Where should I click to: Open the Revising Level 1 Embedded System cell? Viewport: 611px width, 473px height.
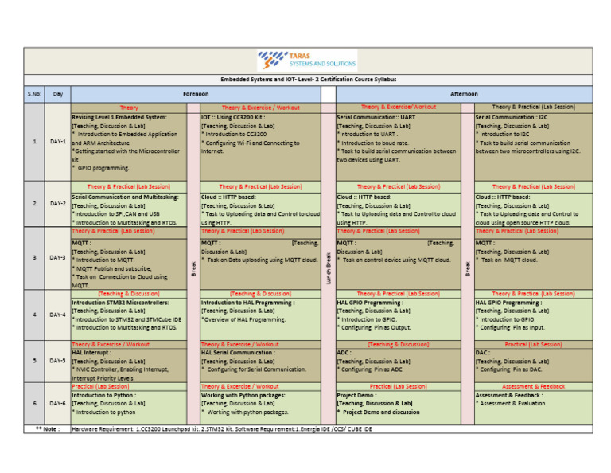pos(127,143)
